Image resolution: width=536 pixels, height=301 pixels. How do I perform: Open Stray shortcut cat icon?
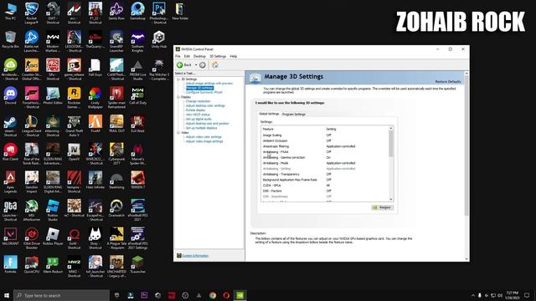tap(95, 238)
